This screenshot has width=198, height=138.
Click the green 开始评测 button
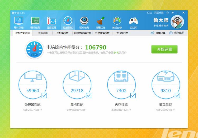pos(164,49)
